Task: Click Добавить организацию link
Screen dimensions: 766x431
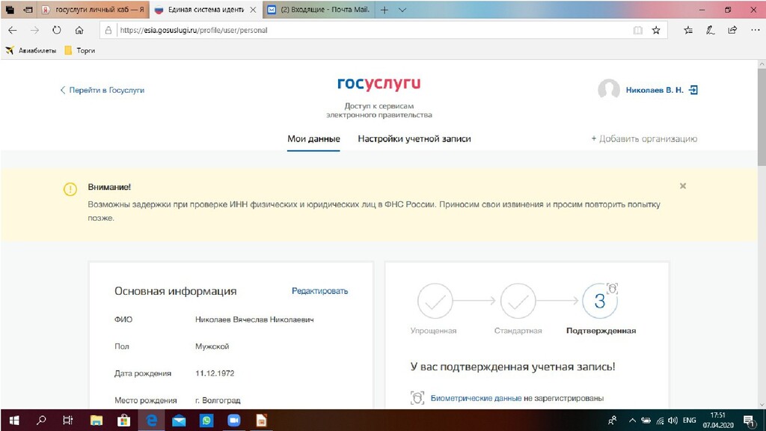Action: (644, 138)
